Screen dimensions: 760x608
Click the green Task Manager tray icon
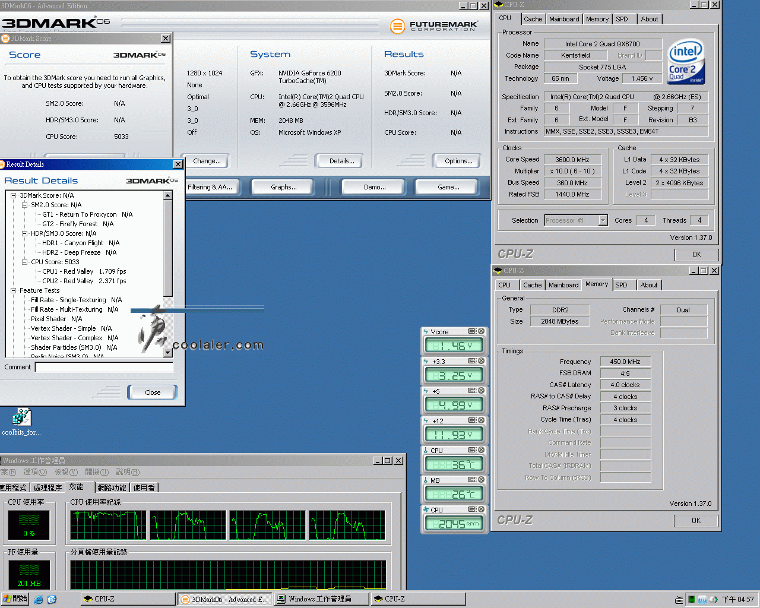(x=691, y=600)
